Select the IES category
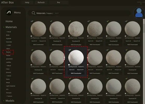 7,89
